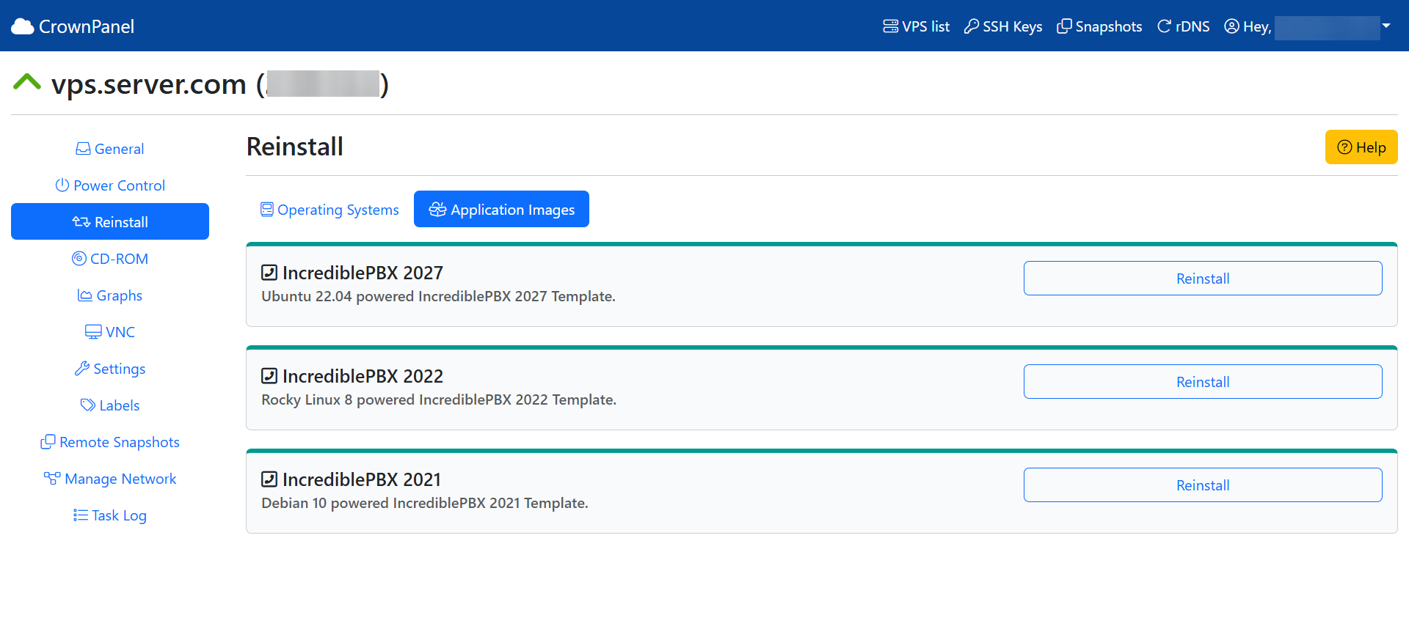Screen dimensions: 1409x637
Task: Click the green up-arrow status icon
Action: 27,82
